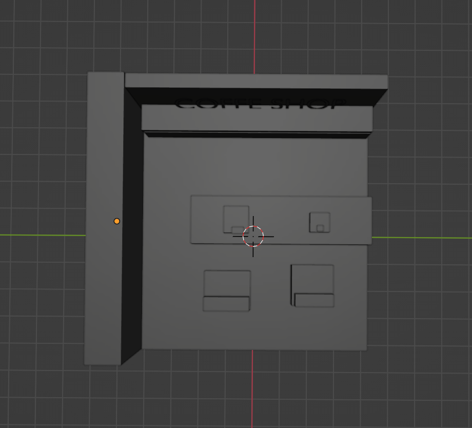Click the 3D cursor crosshair circle
Screen dimensions: 472x428
(253, 237)
